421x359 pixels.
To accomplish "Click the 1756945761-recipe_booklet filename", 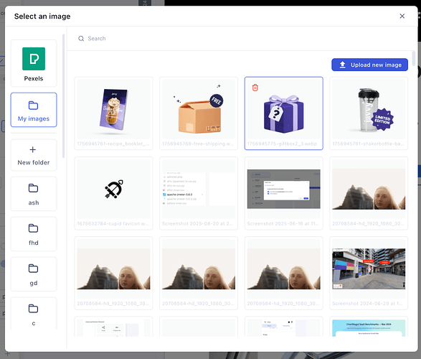I will 113,144.
